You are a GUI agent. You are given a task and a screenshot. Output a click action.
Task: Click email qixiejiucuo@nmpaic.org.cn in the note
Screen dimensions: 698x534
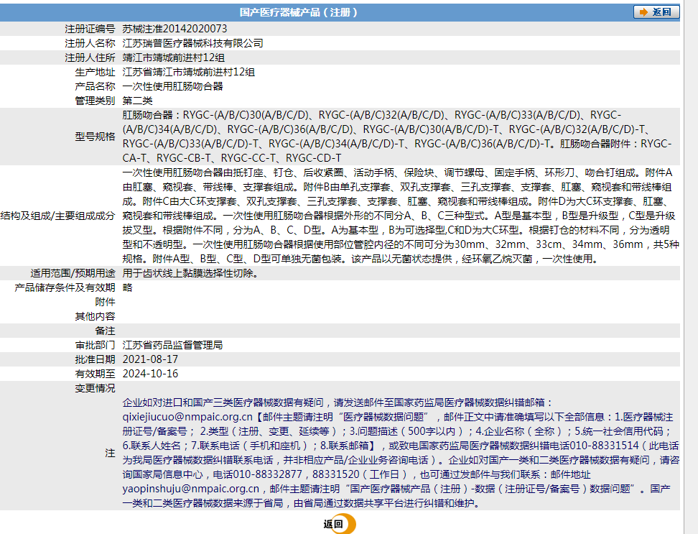[x=187, y=418]
